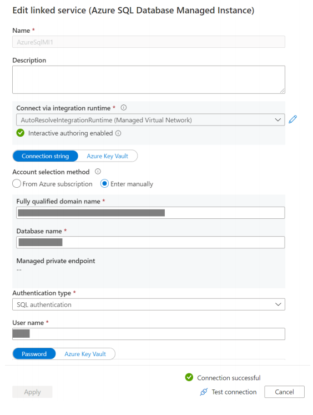Click the Edit linked service heading
The image size is (313, 415).
point(133,11)
